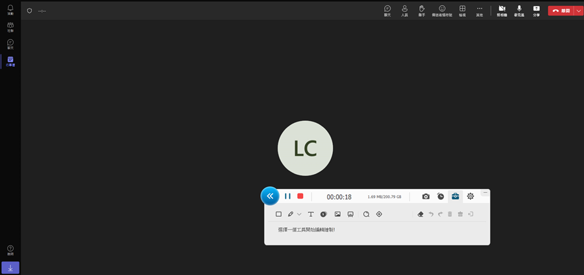Click the 1.69 MB/200.79 GB size text

pyautogui.click(x=384, y=197)
